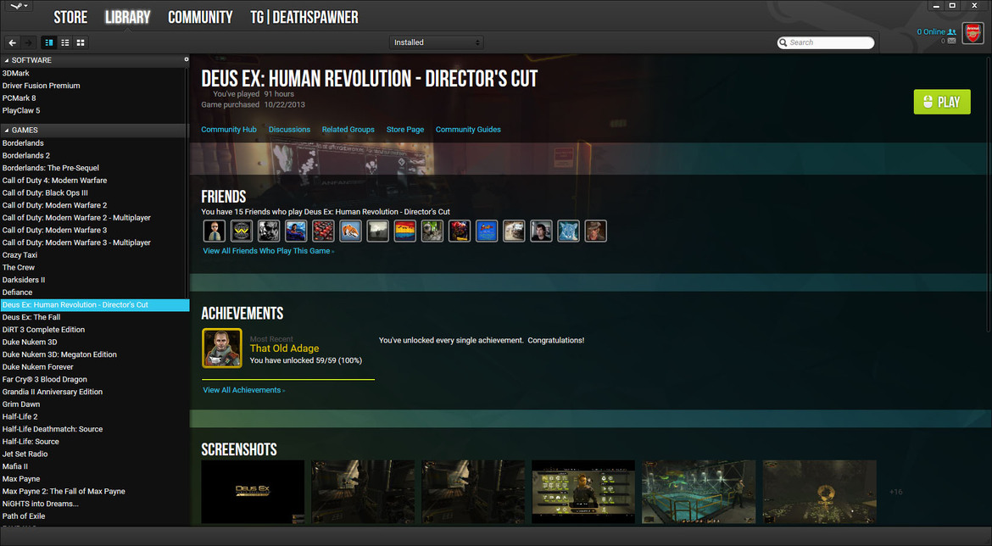Screen dimensions: 992x546
Task: Select The Crew in the games list
Action: tap(94, 268)
